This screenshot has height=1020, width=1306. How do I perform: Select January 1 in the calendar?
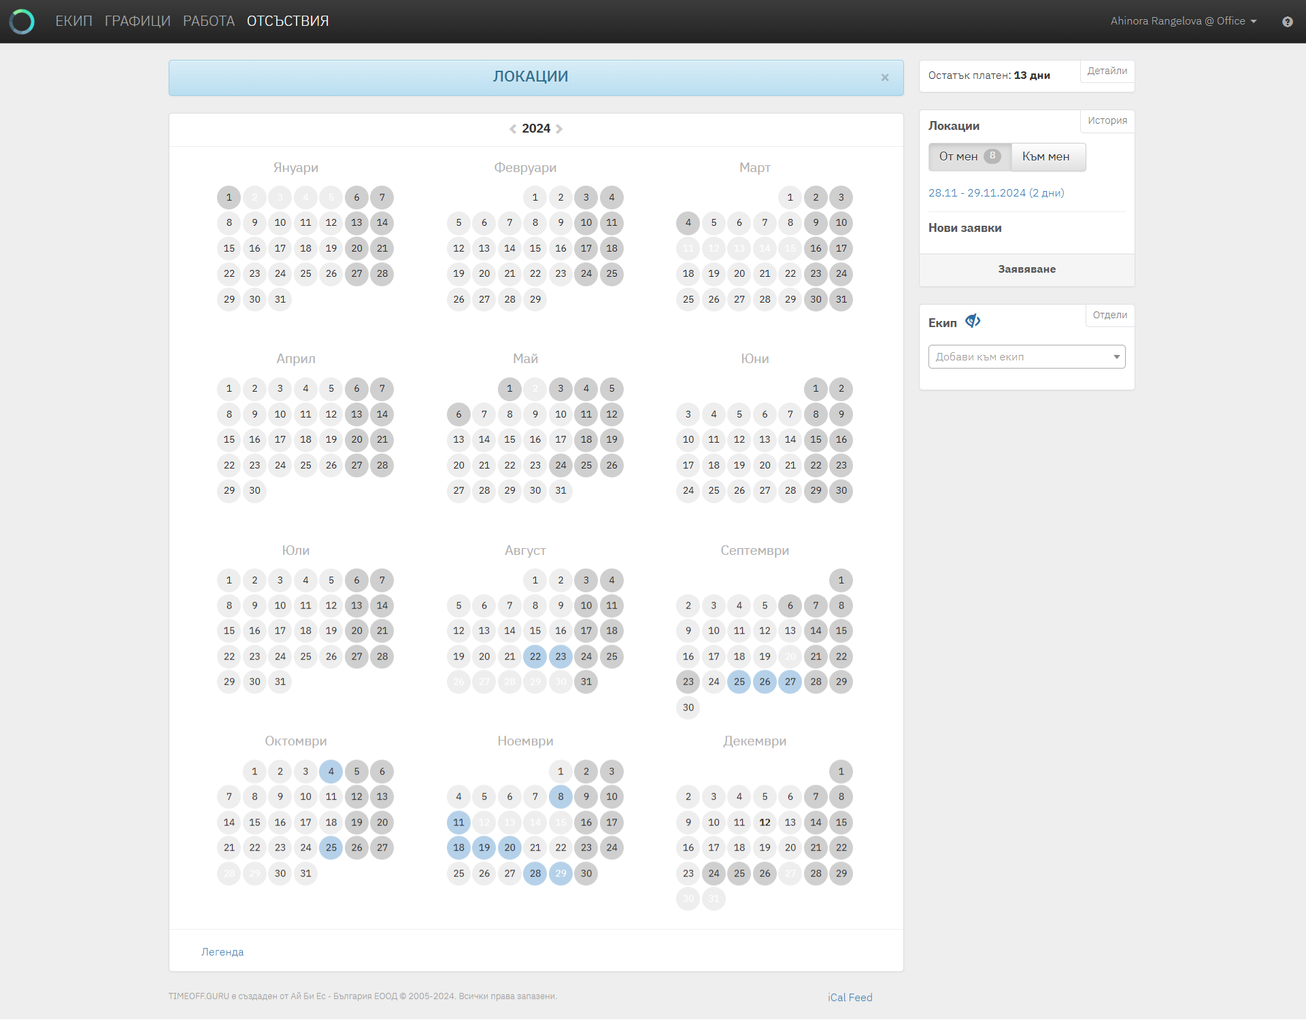(229, 197)
